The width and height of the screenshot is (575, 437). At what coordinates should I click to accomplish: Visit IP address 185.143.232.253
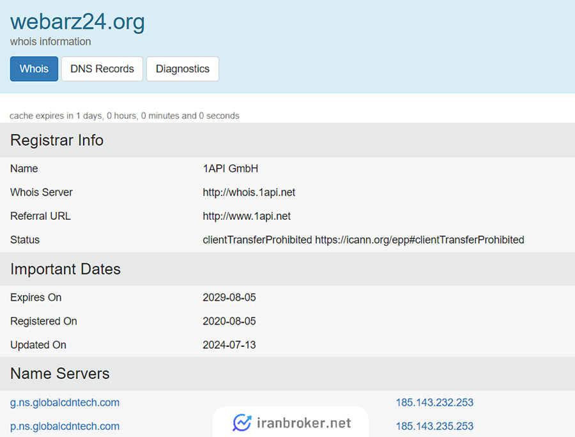pos(434,402)
